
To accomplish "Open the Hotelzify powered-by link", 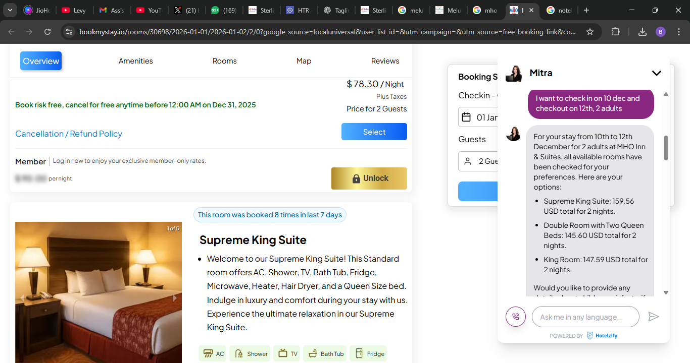I will (602, 336).
